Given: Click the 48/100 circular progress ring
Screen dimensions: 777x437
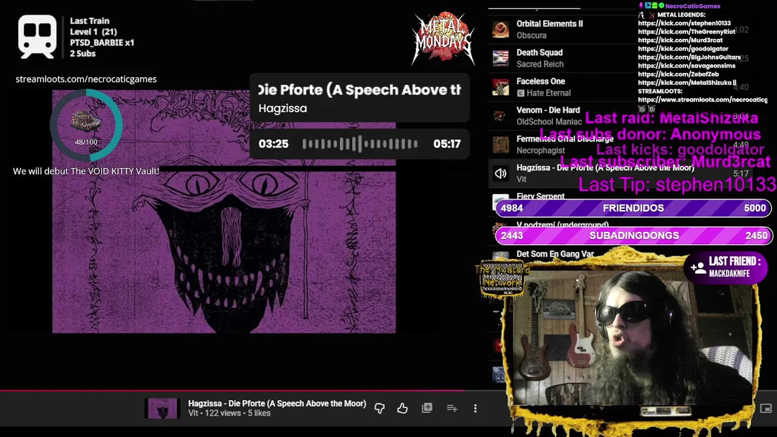Looking at the screenshot, I should [x=87, y=126].
